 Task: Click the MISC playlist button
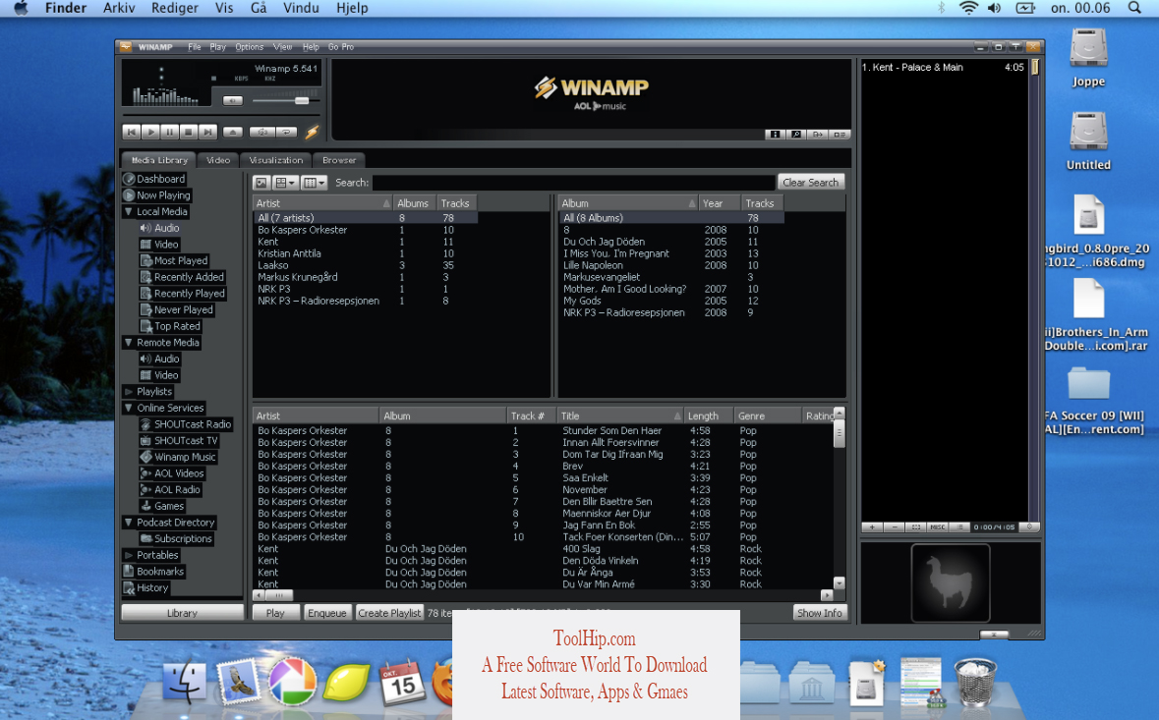938,527
